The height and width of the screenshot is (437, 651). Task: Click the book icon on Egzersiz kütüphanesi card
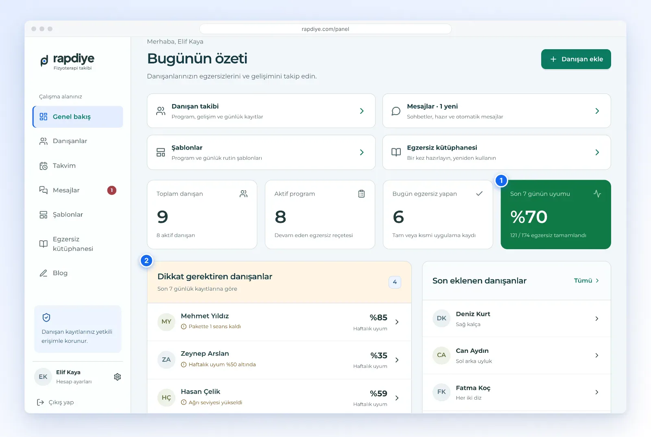396,152
